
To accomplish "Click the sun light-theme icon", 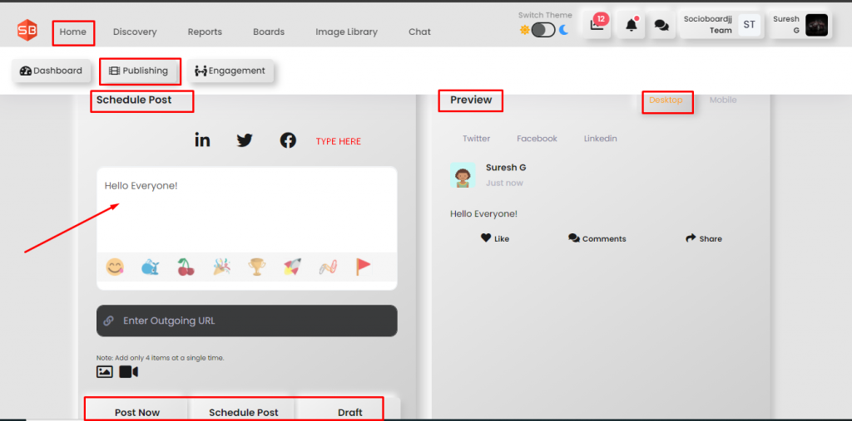I will pos(524,30).
